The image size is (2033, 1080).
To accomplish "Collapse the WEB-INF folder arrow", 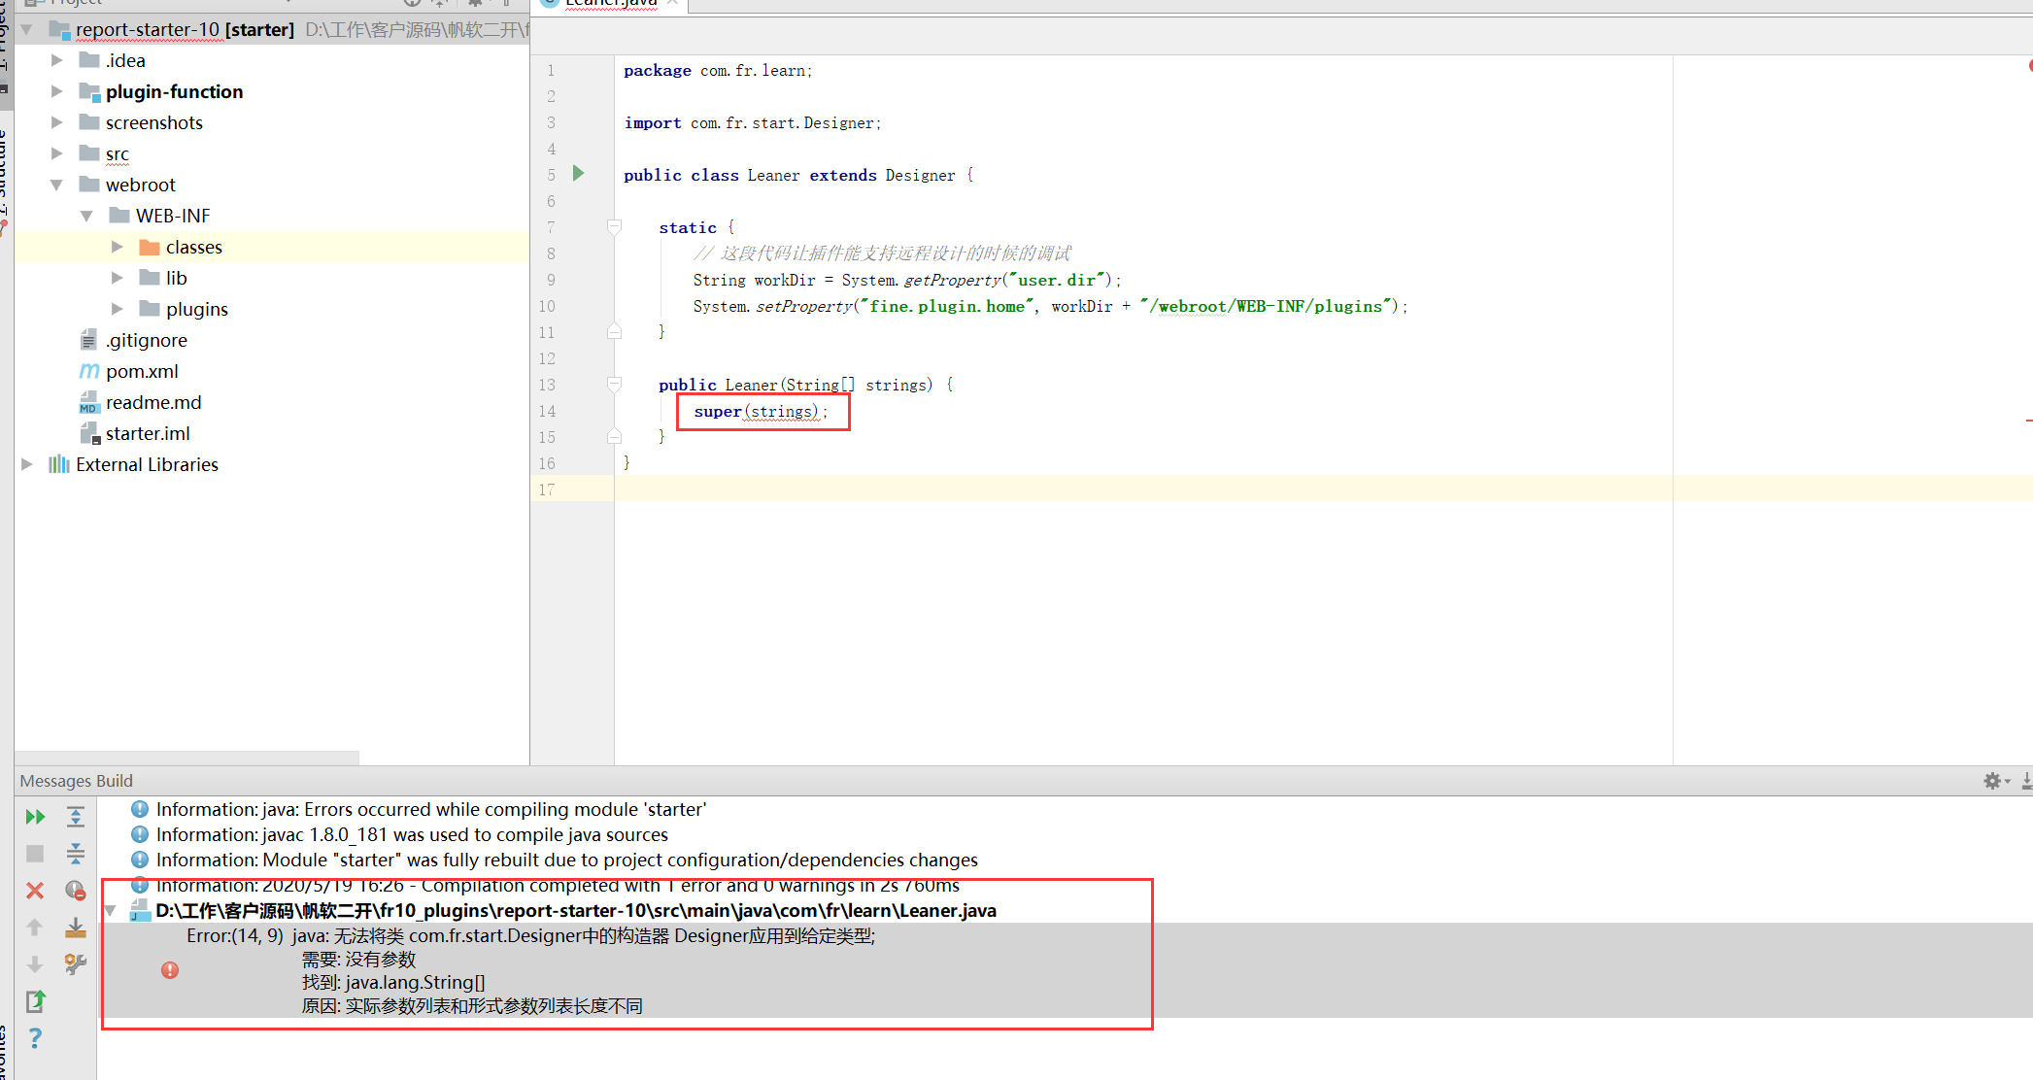I will (87, 216).
